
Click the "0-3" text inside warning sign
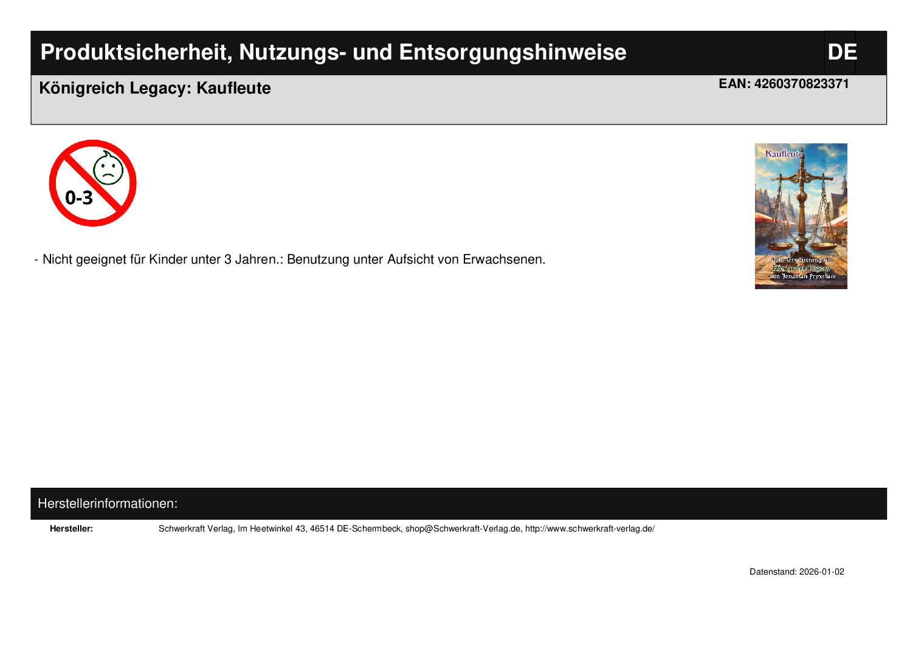[79, 198]
